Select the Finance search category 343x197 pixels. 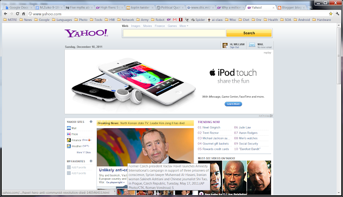click(160, 26)
